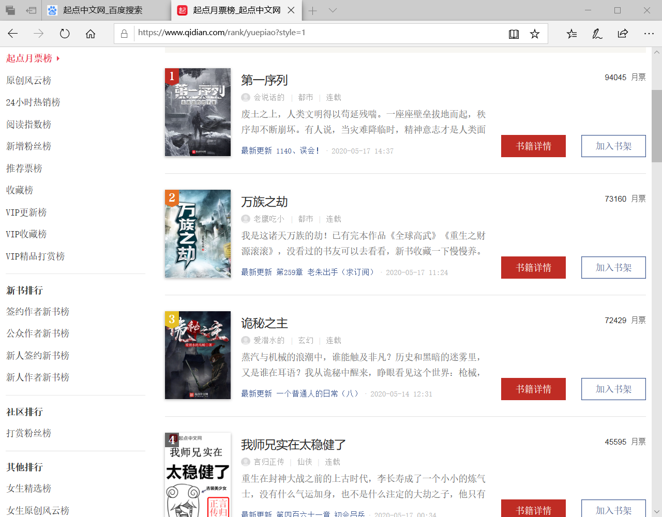Click the page vertical scrollbar thumb
The height and width of the screenshot is (517, 662).
657,126
